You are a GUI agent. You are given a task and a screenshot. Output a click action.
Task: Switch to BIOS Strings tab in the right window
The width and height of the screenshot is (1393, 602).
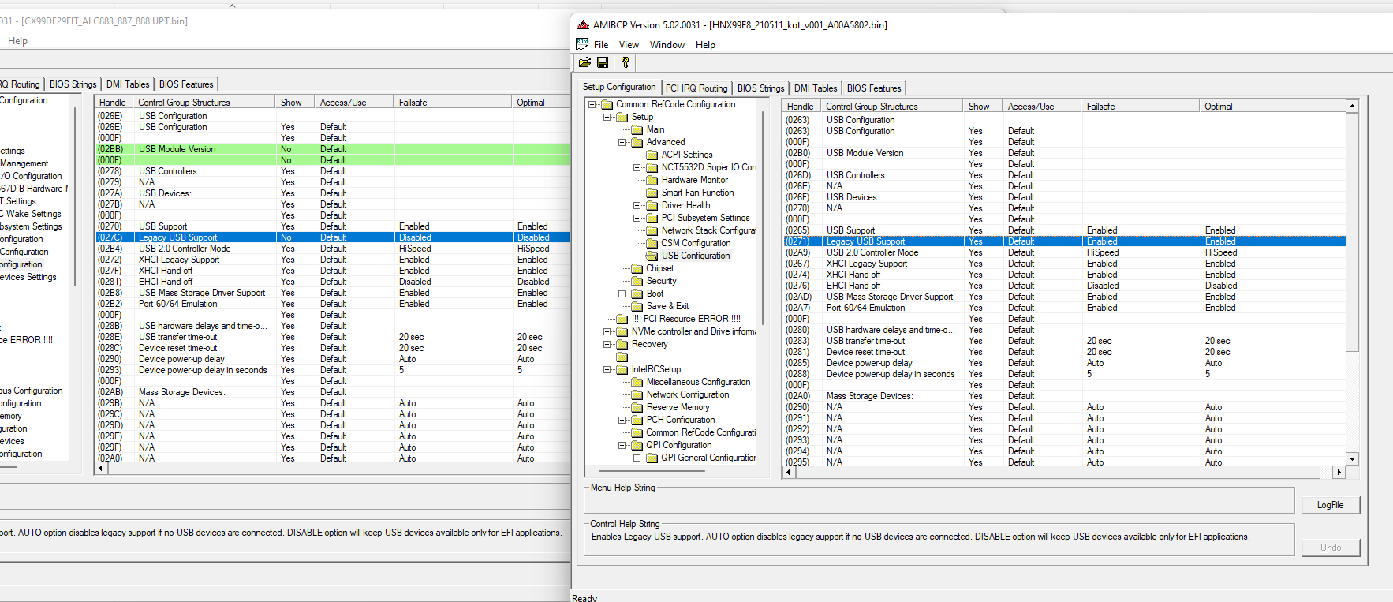point(761,88)
